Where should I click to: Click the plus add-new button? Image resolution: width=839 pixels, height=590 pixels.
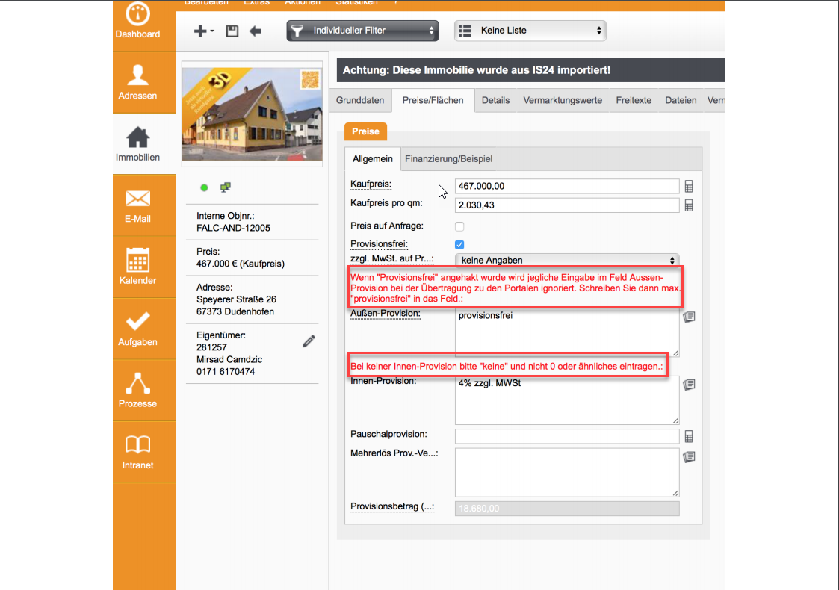[x=202, y=31]
